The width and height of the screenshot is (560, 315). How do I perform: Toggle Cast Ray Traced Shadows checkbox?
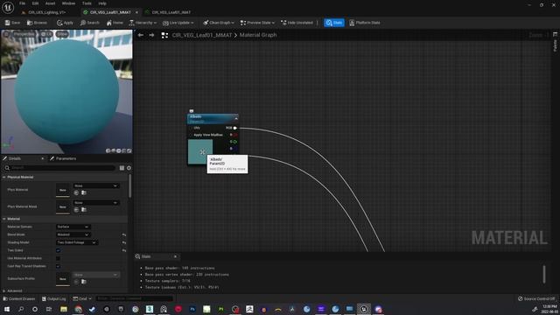coord(59,266)
